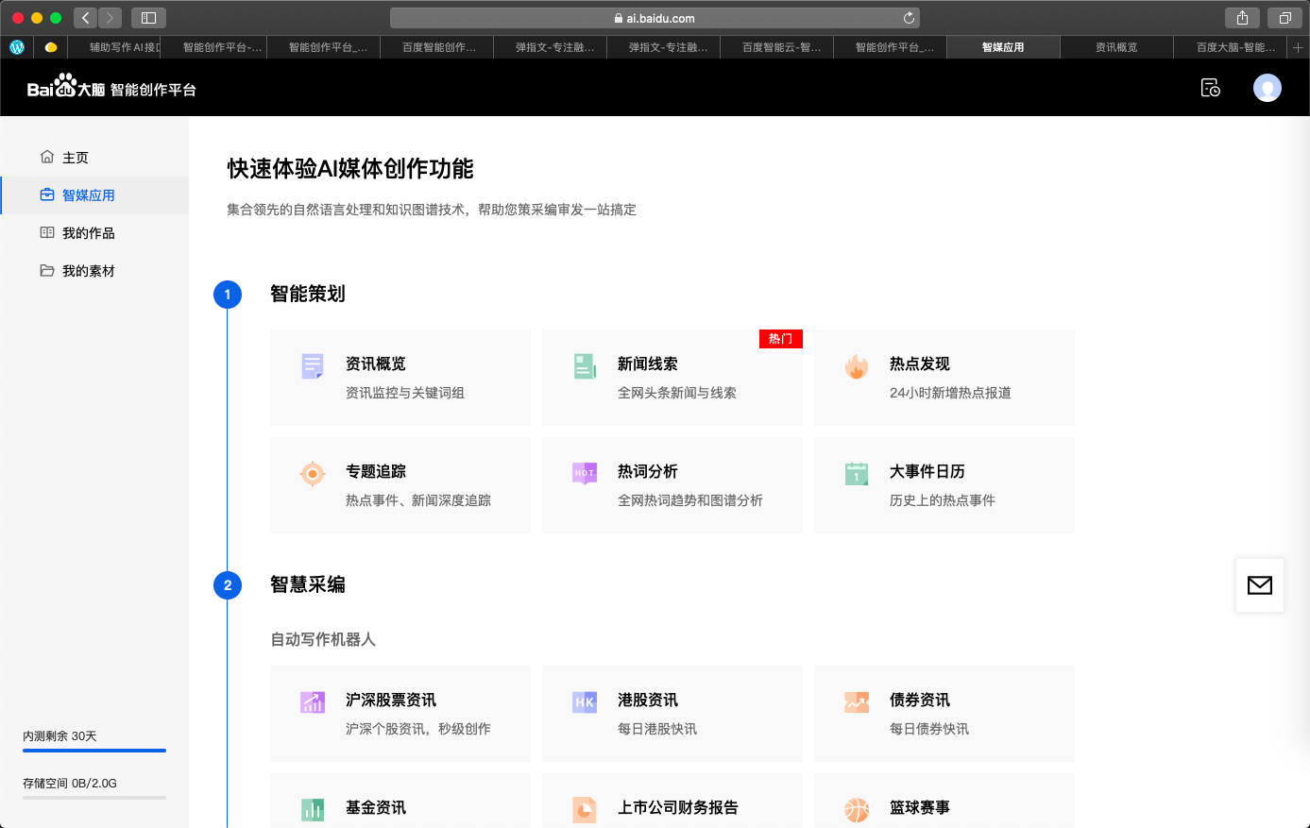This screenshot has width=1310, height=828.
Task: Reload the page with refresh icon
Action: click(x=909, y=18)
